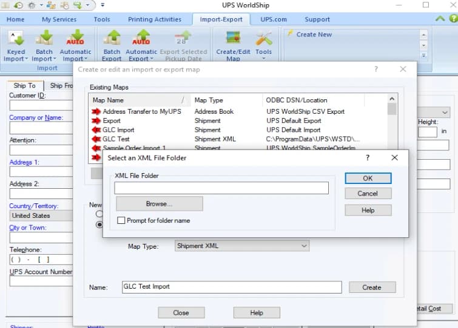Click the Country/Territory link label
Viewport: 458px width, 328px height.
(x=33, y=206)
